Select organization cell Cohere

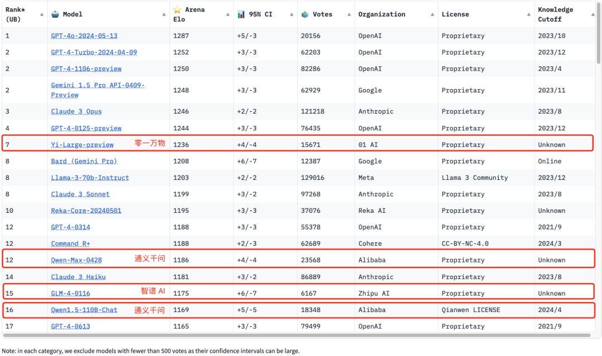(370, 243)
